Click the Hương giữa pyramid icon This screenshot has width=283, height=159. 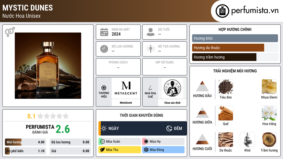tap(202, 113)
